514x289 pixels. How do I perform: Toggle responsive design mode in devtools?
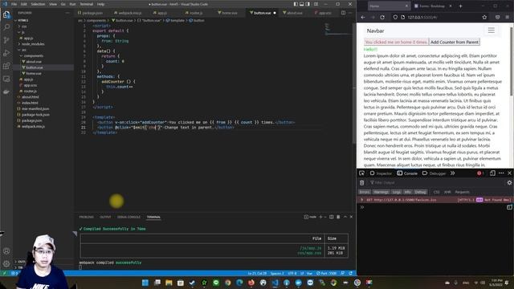[x=492, y=173]
